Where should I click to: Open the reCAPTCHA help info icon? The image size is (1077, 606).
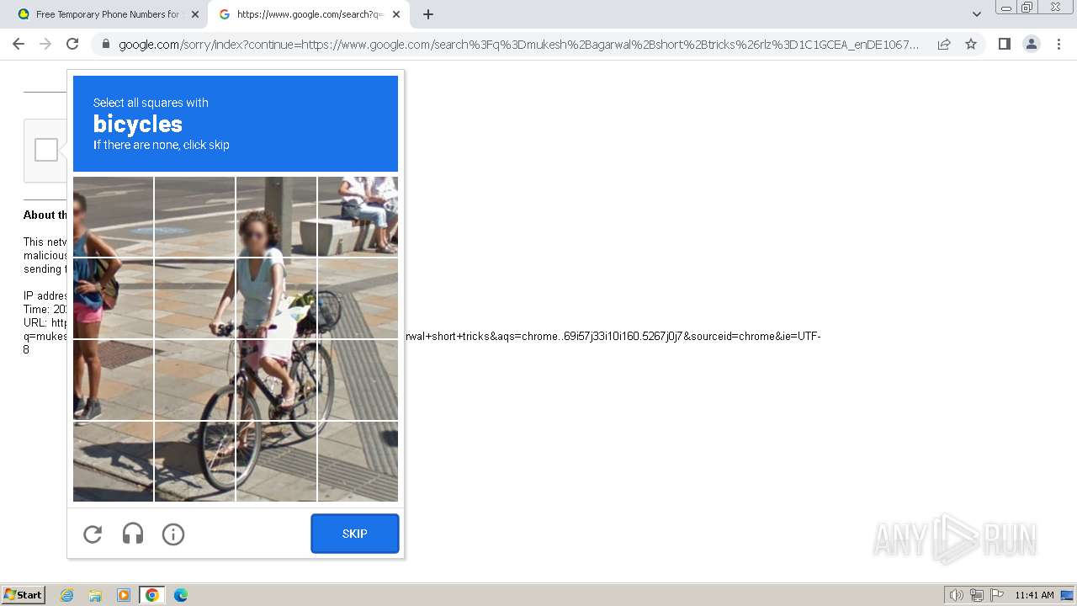(x=173, y=534)
